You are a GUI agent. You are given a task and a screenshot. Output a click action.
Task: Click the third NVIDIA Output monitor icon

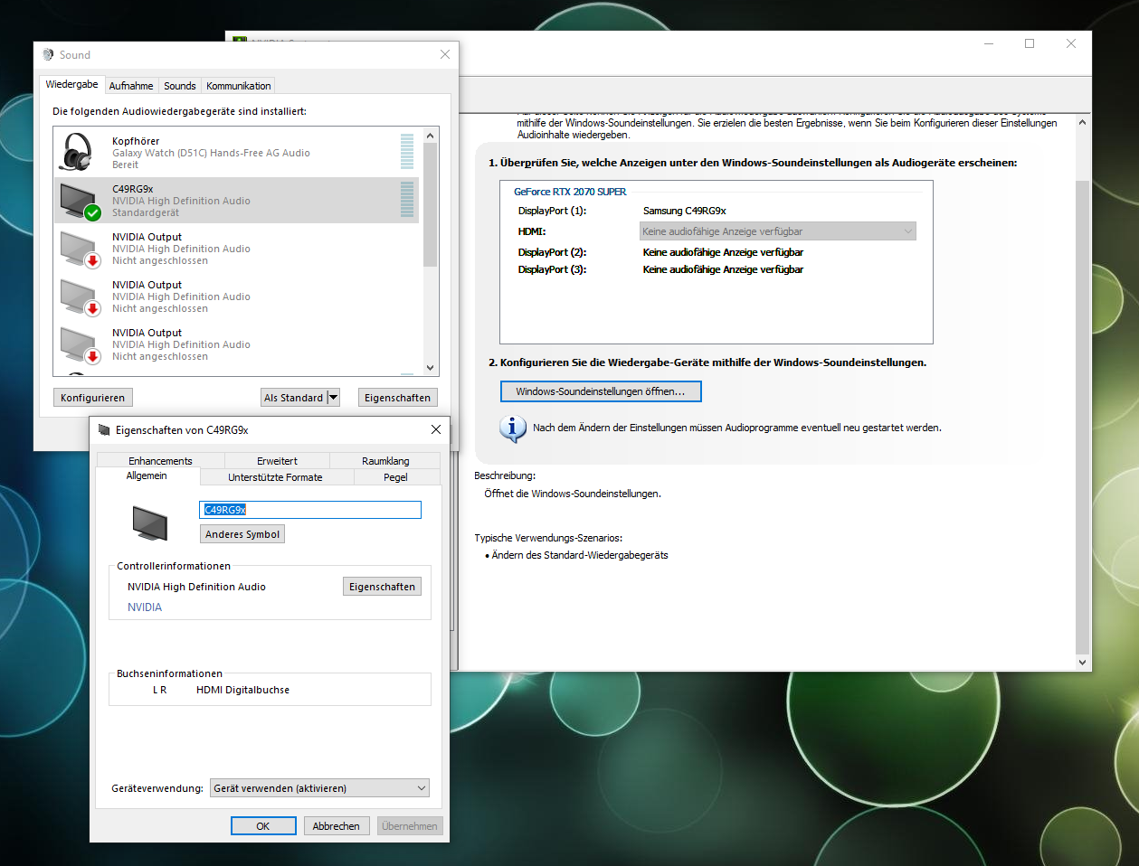(x=79, y=344)
